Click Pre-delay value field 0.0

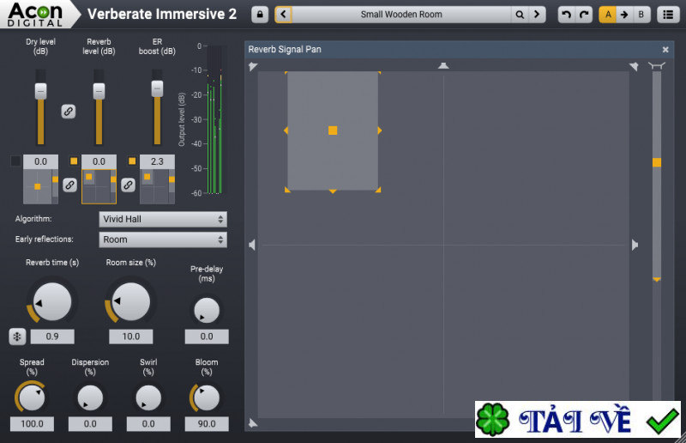coord(207,337)
